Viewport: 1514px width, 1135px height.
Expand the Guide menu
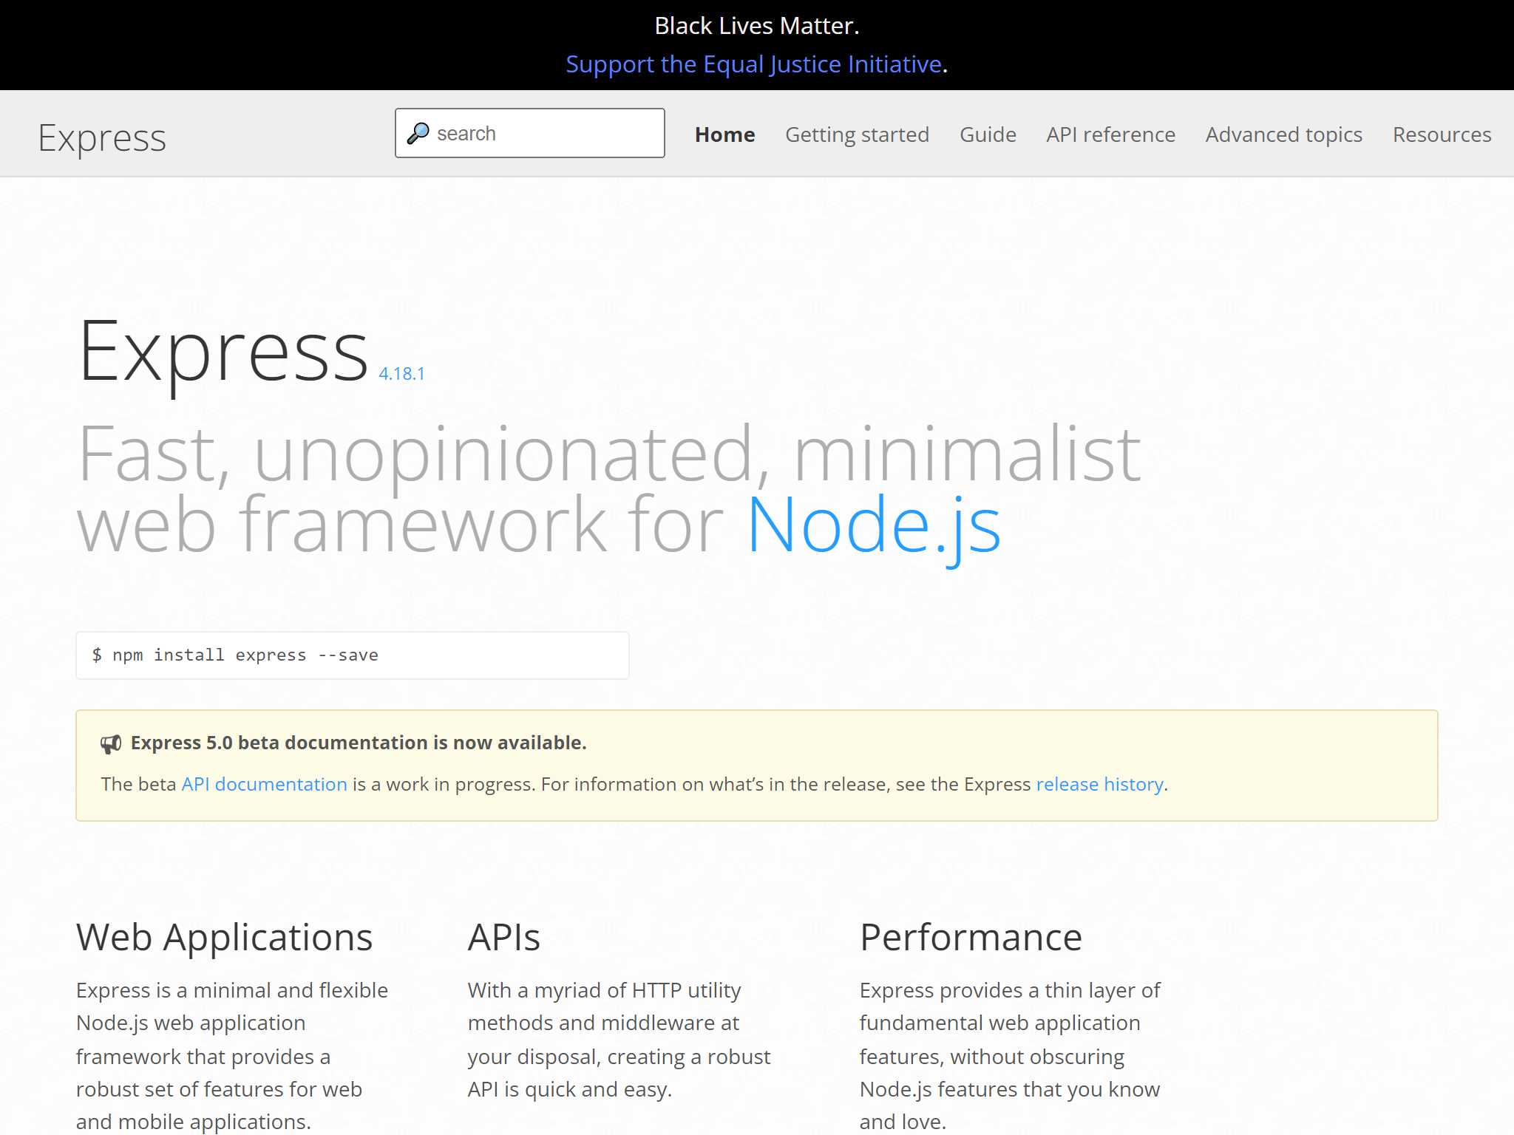988,134
